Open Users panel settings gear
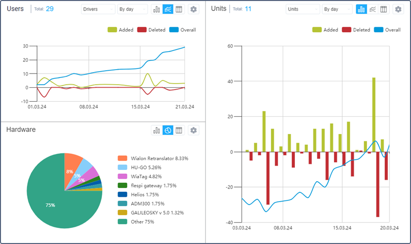 (x=194, y=9)
